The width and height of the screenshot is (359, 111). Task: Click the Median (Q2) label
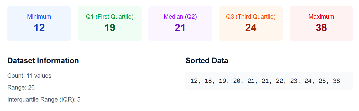(x=180, y=17)
